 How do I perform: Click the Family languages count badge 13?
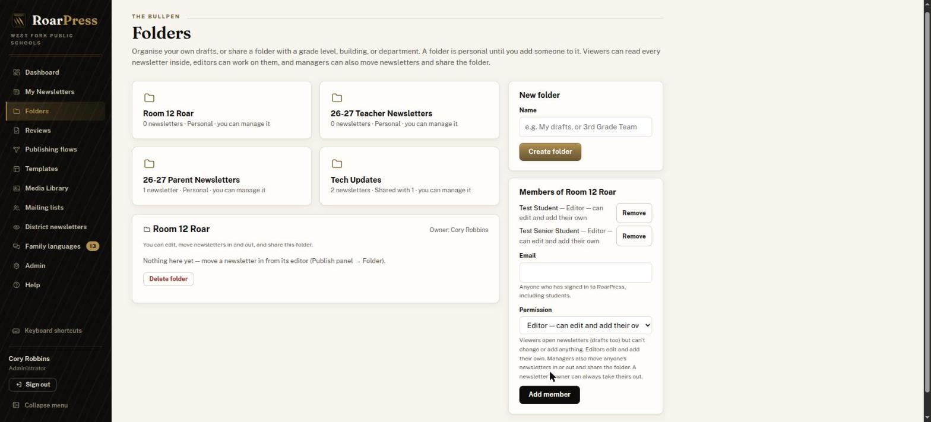93,246
